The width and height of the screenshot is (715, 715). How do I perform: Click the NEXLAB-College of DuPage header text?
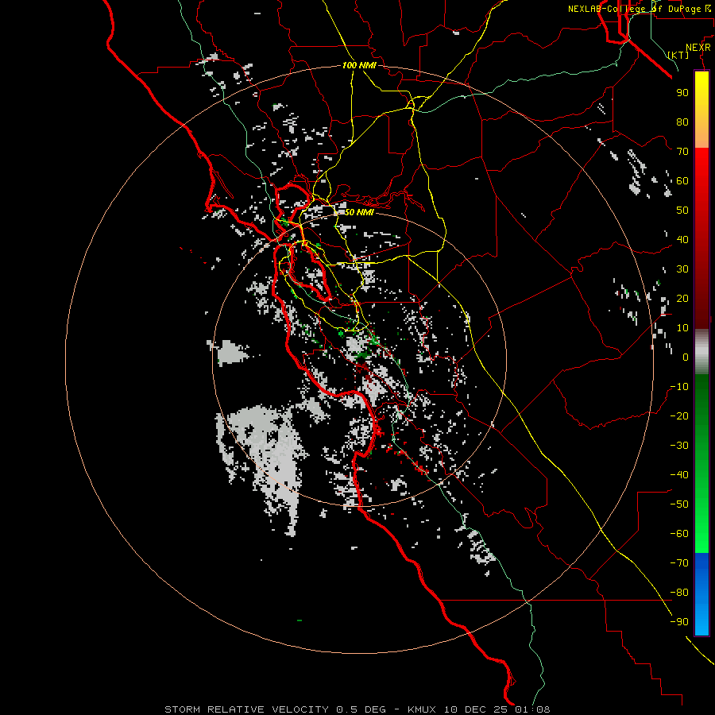(640, 9)
